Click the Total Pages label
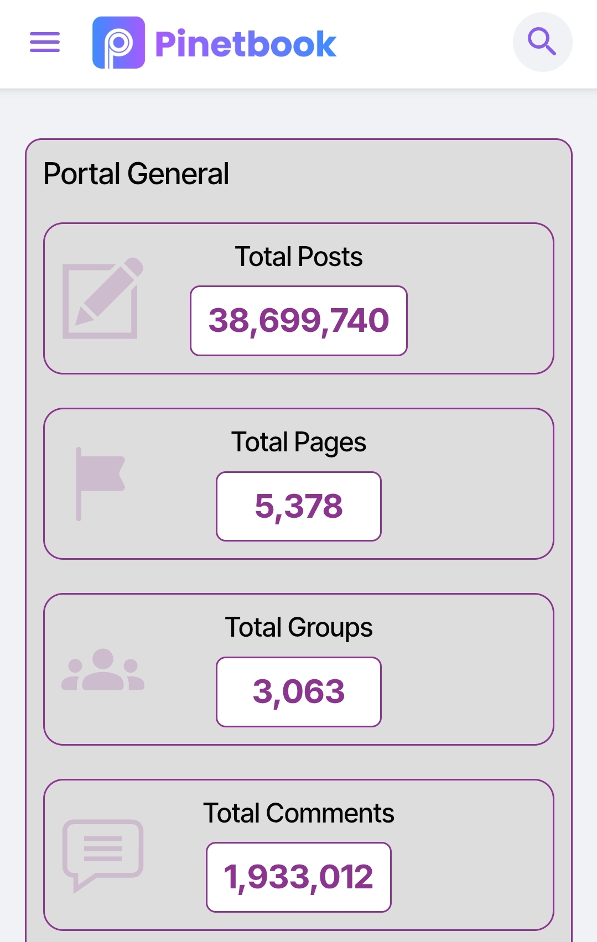The image size is (597, 942). 299,442
